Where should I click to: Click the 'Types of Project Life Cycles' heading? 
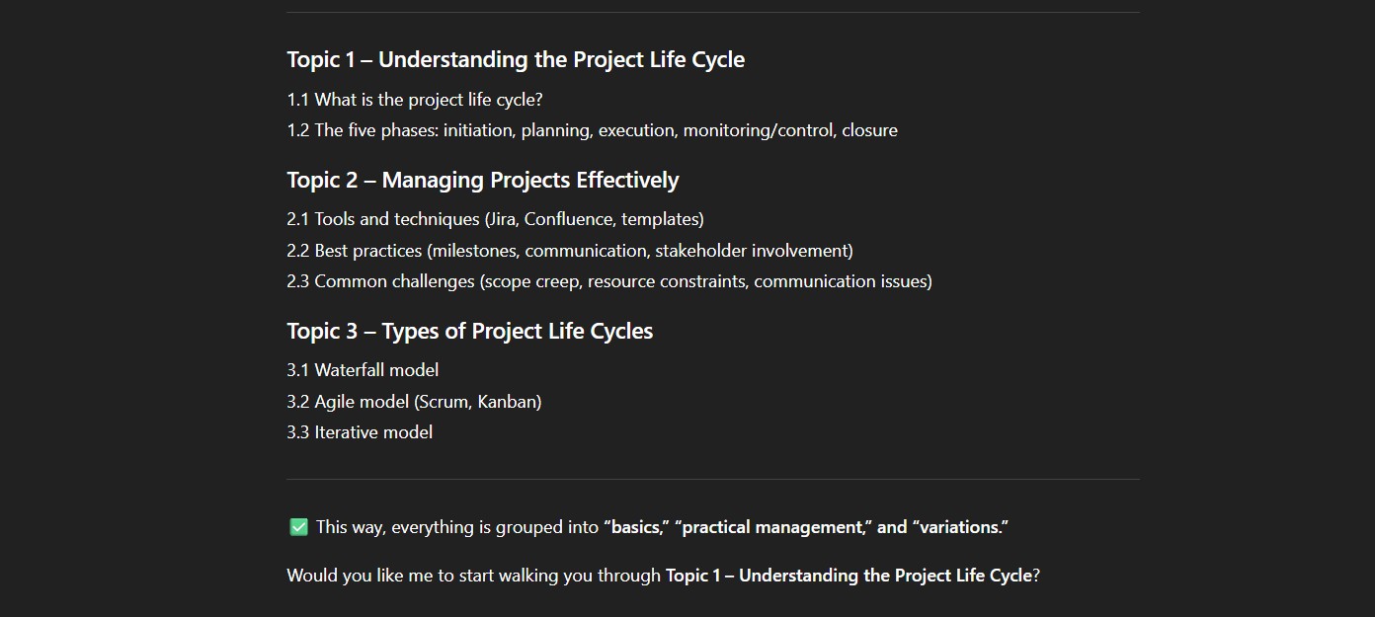pos(470,332)
